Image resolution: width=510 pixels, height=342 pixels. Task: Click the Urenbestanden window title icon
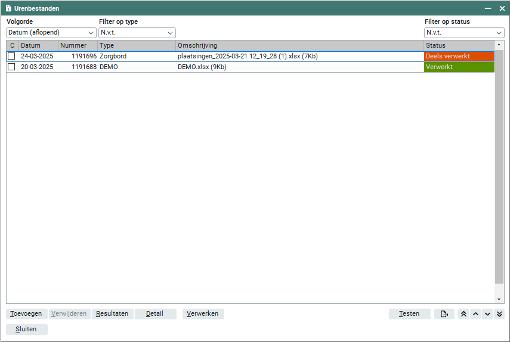(x=9, y=8)
